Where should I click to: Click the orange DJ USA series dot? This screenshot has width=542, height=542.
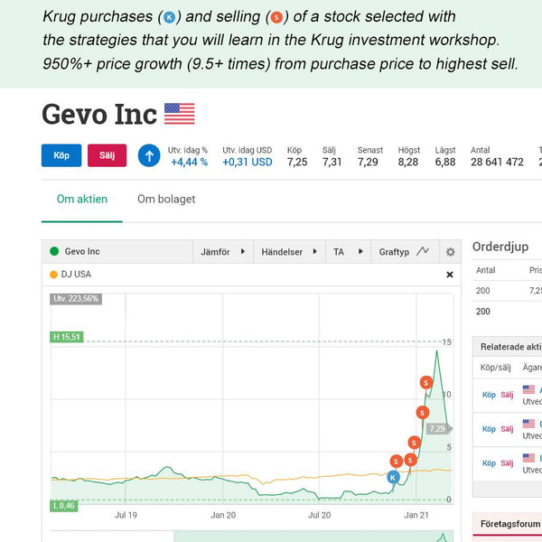click(x=53, y=275)
